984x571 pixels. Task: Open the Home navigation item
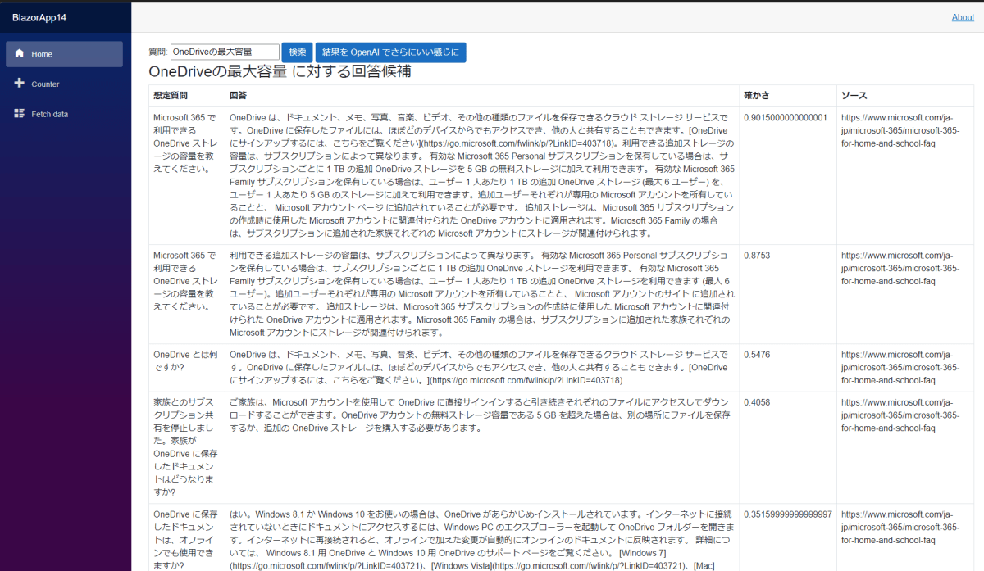pyautogui.click(x=65, y=54)
